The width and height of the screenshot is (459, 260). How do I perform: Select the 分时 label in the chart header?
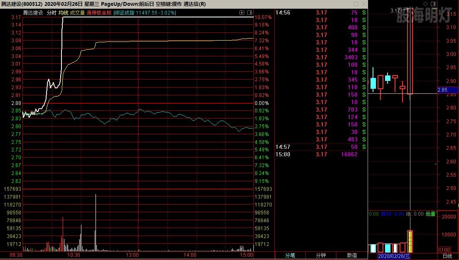click(51, 13)
